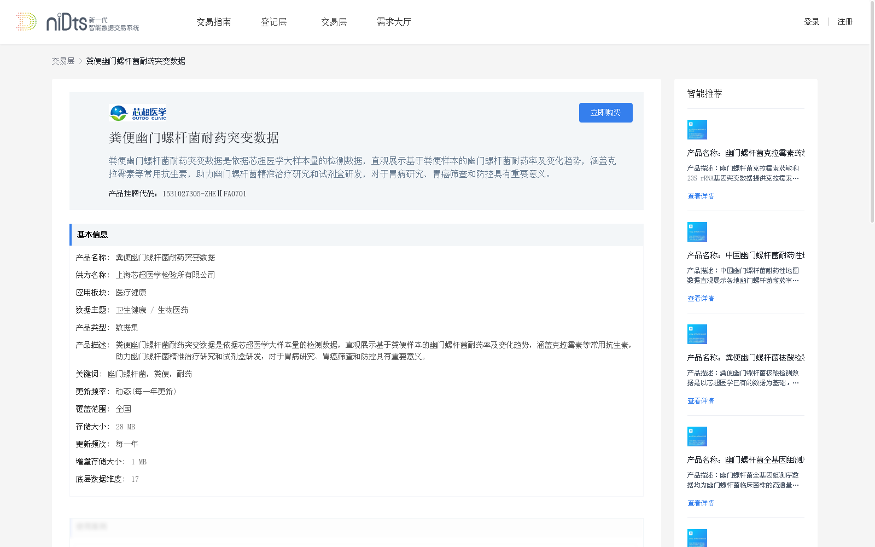Click the colorful D emblem icon
The width and height of the screenshot is (875, 547).
pos(26,22)
